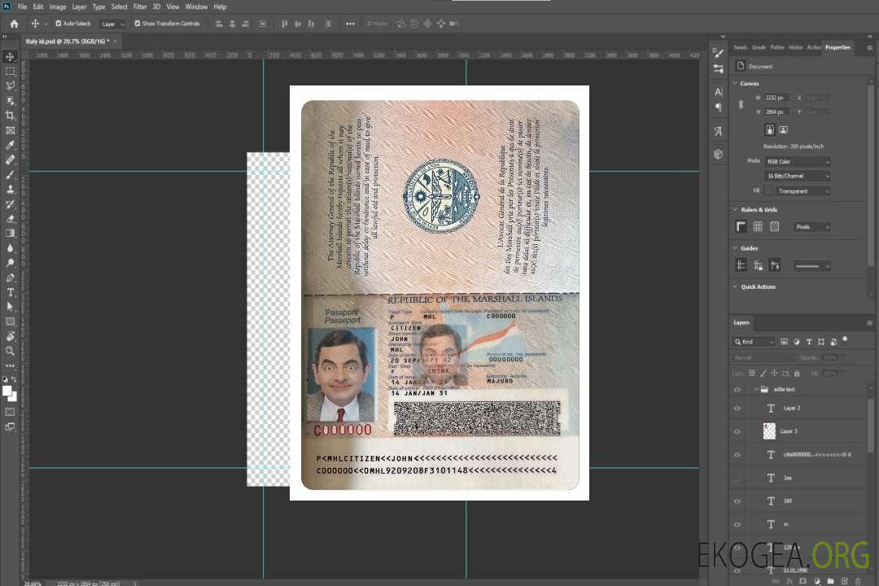This screenshot has height=586, width=879.
Task: Select the Gradient tool
Action: 10,234
